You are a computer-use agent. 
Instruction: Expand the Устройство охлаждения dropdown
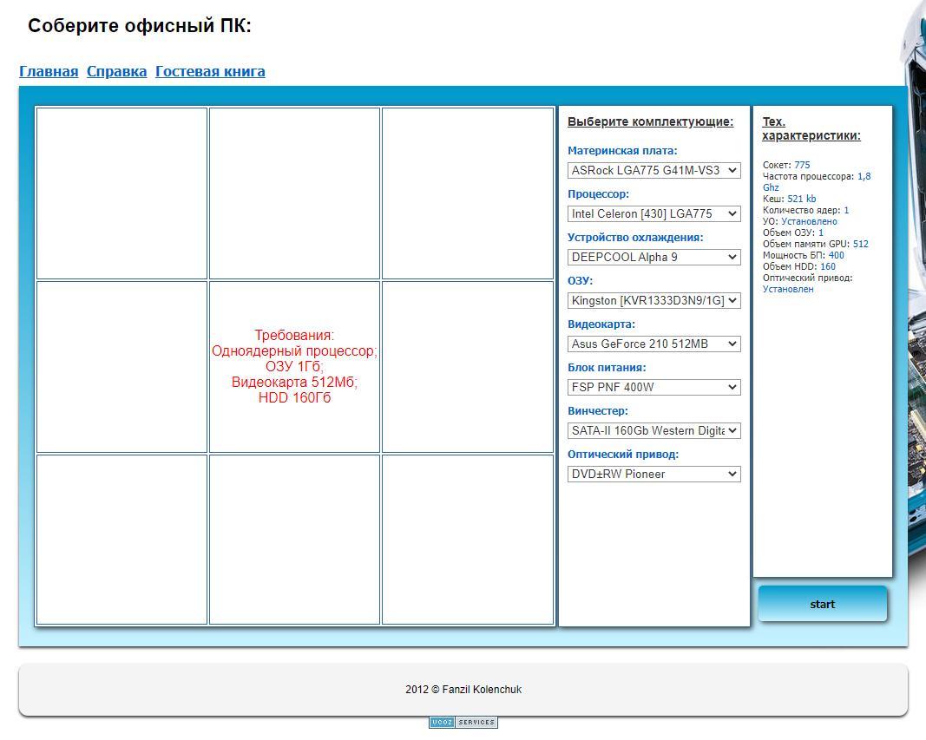(653, 257)
